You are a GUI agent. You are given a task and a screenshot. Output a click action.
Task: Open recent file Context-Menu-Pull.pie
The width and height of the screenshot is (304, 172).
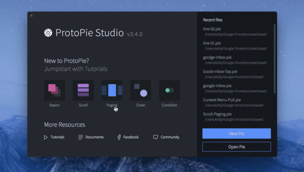233,102
